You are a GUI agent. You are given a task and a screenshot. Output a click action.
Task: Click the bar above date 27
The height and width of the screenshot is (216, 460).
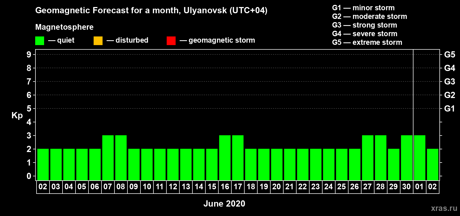pos(368,158)
